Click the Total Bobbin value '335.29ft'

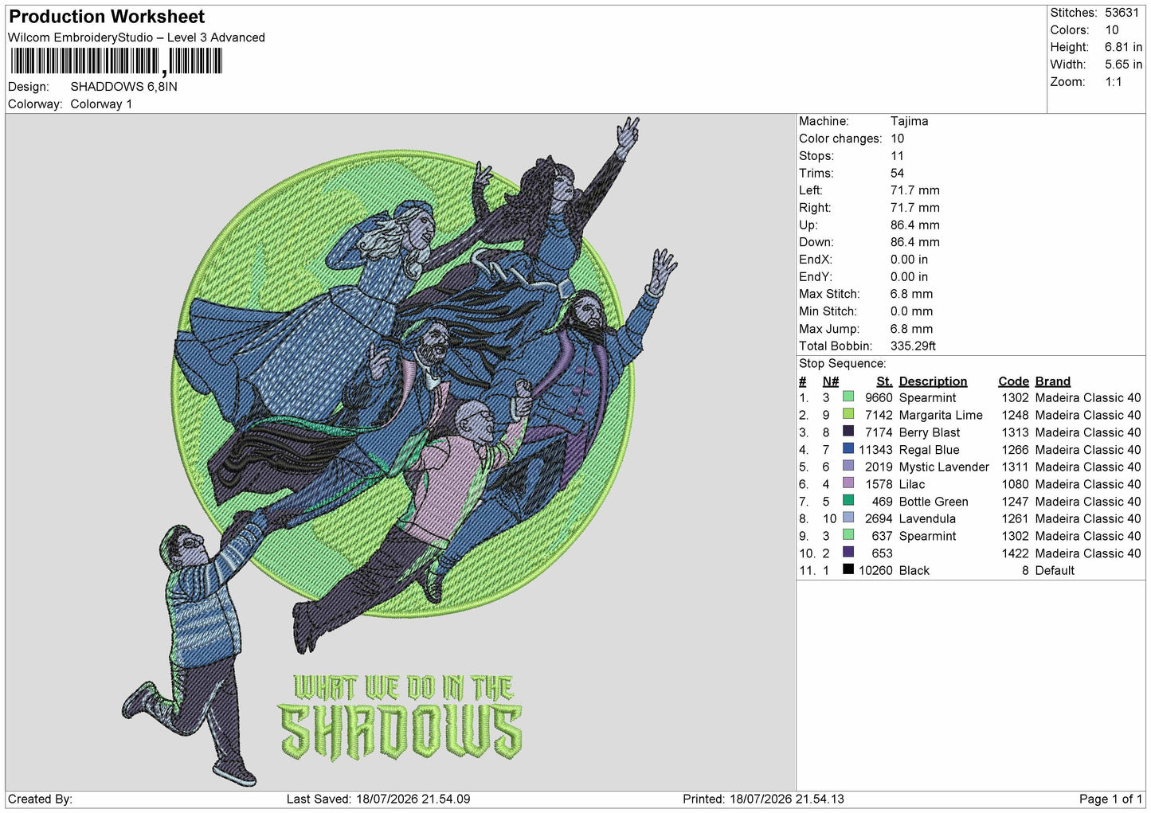coord(913,346)
